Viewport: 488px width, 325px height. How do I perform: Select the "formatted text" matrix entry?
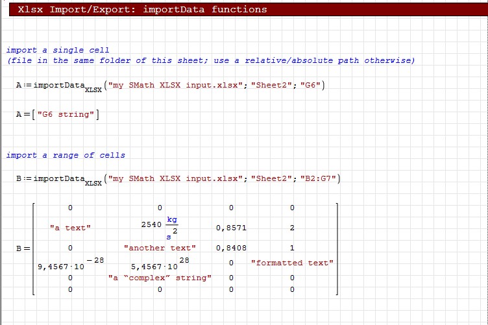point(292,263)
